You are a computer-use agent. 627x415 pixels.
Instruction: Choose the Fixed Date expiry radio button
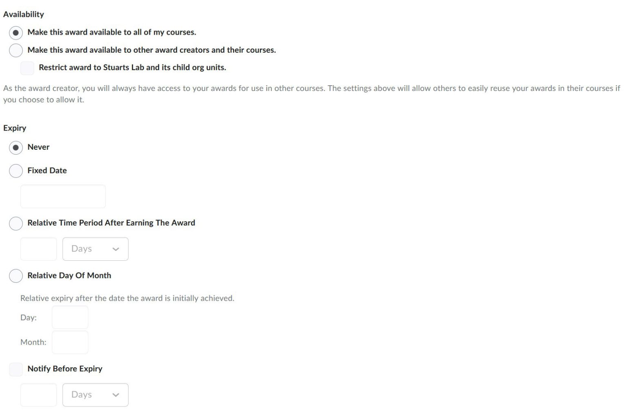pos(16,171)
